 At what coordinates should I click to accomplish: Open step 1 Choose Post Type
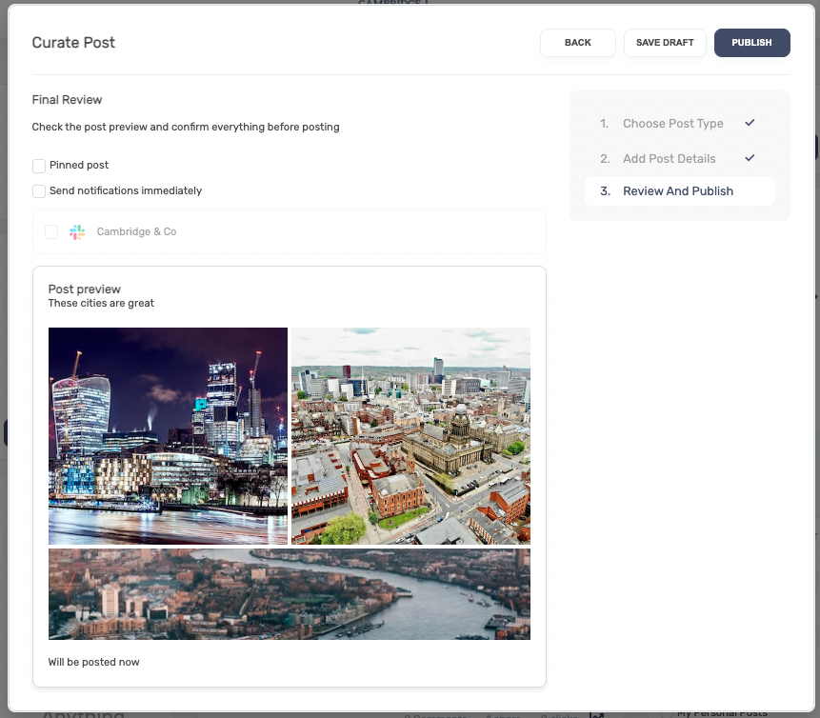point(679,124)
